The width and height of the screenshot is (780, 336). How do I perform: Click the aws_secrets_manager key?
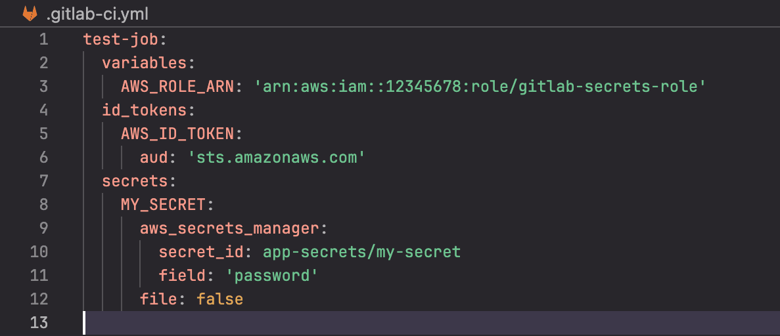pyautogui.click(x=228, y=228)
